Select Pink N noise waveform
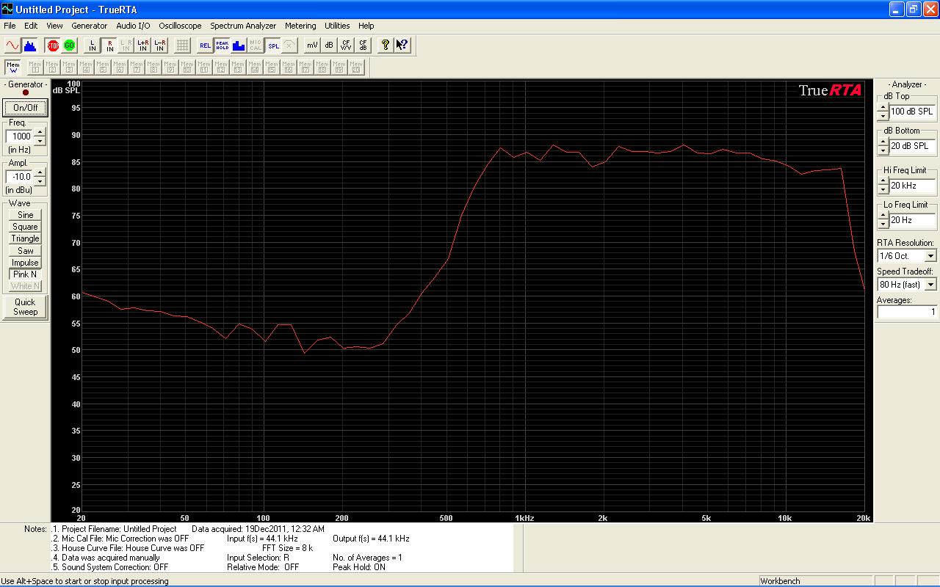The width and height of the screenshot is (940, 587). (x=25, y=274)
